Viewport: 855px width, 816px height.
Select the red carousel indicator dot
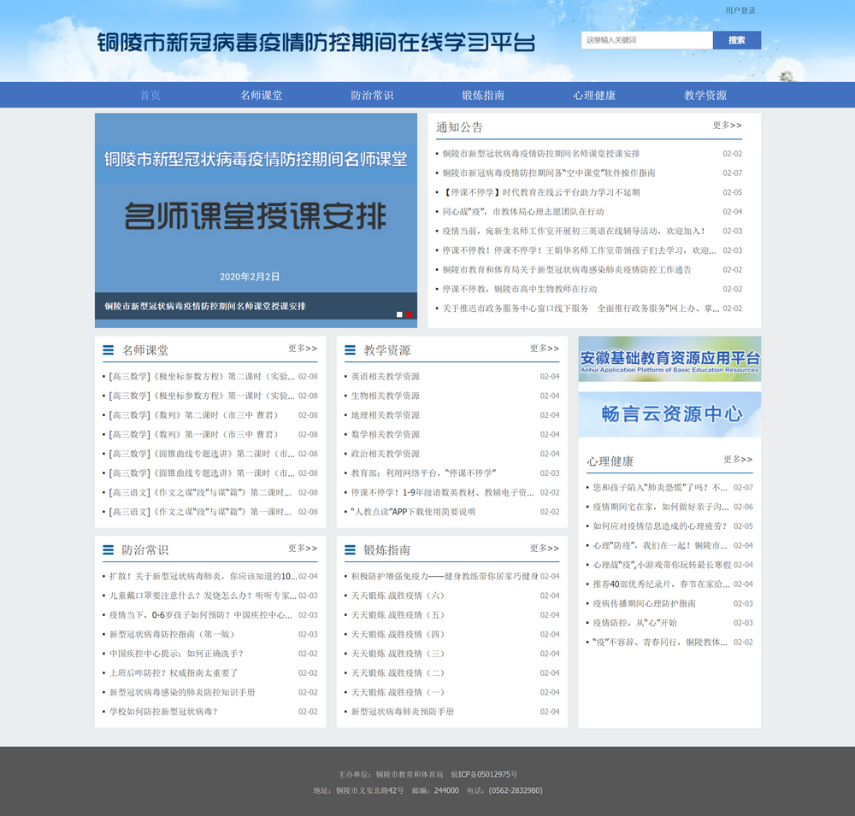pos(410,314)
